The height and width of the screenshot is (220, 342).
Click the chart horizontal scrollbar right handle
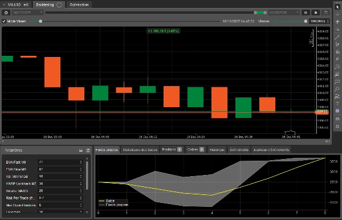coord(327,141)
